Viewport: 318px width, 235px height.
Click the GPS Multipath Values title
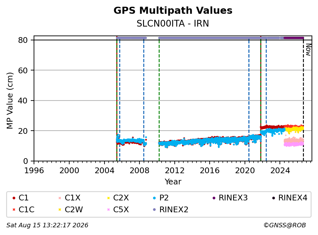click(173, 11)
